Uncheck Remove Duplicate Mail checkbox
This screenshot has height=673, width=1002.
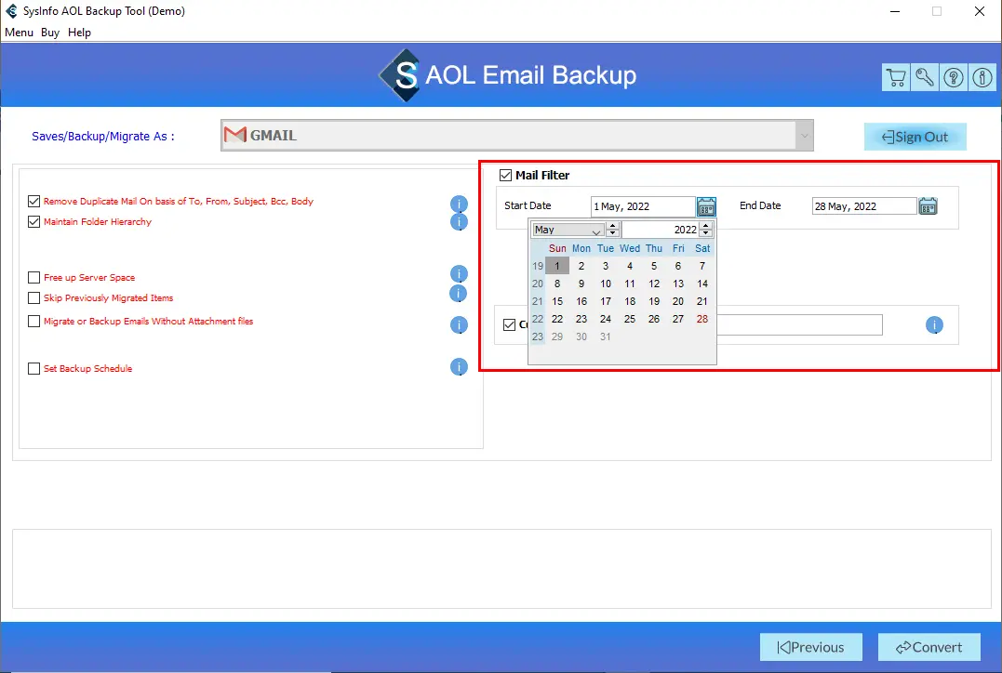pos(33,201)
